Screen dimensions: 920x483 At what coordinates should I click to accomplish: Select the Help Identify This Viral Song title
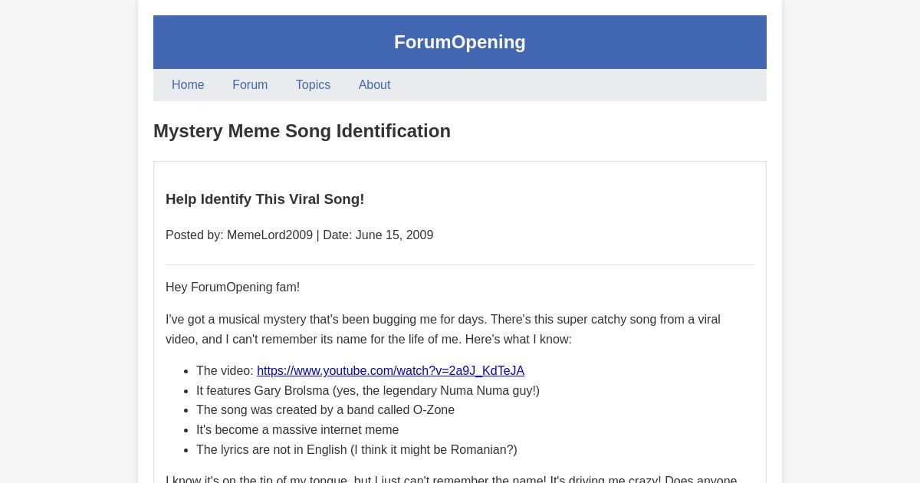264,199
